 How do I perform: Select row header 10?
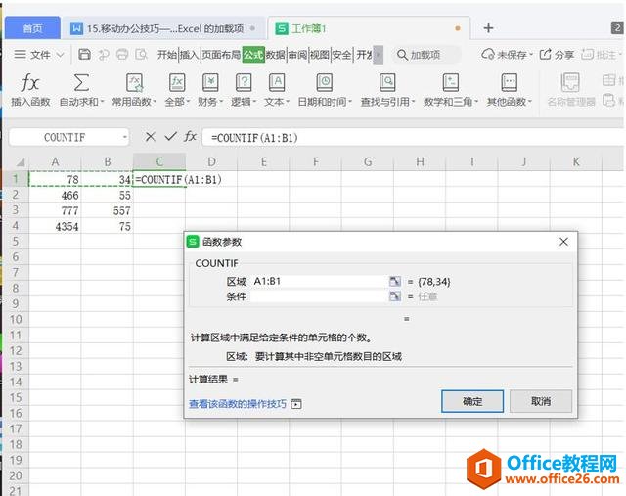(16, 320)
